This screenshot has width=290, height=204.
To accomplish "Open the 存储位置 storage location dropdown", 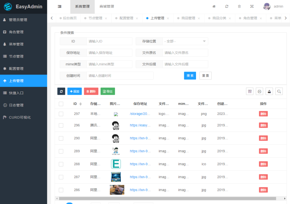I will pos(185,41).
